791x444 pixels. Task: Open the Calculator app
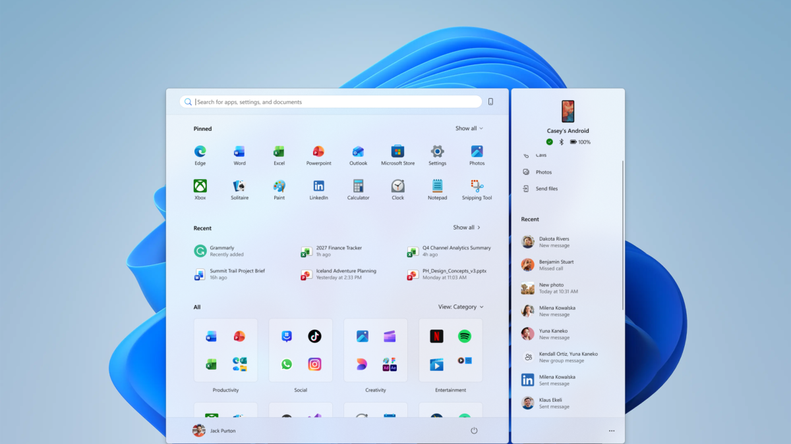pyautogui.click(x=358, y=190)
